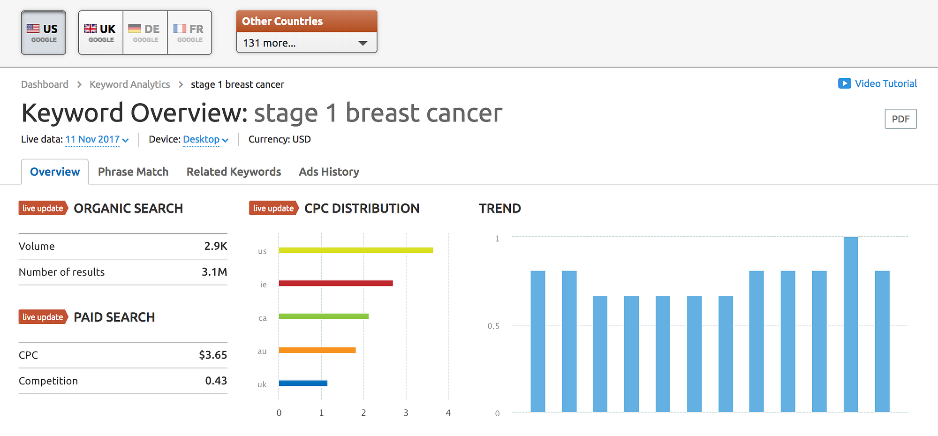Open the Device Desktop dropdown
The image size is (938, 436).
(205, 139)
